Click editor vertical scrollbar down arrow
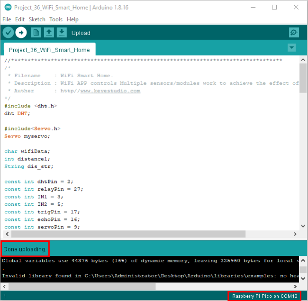The height and width of the screenshot is (301, 308). (303, 226)
